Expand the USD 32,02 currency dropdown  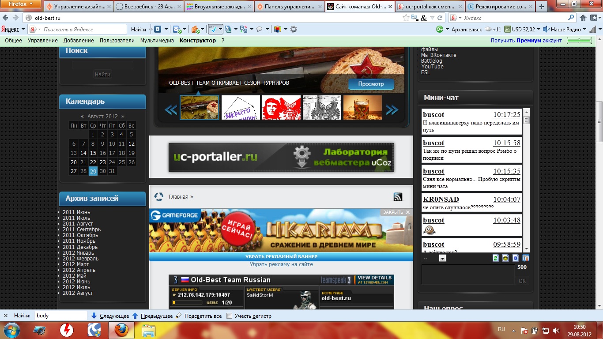click(x=539, y=30)
